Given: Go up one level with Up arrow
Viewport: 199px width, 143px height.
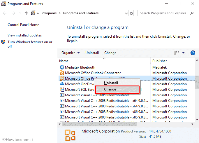Looking at the screenshot, I should [26, 13].
